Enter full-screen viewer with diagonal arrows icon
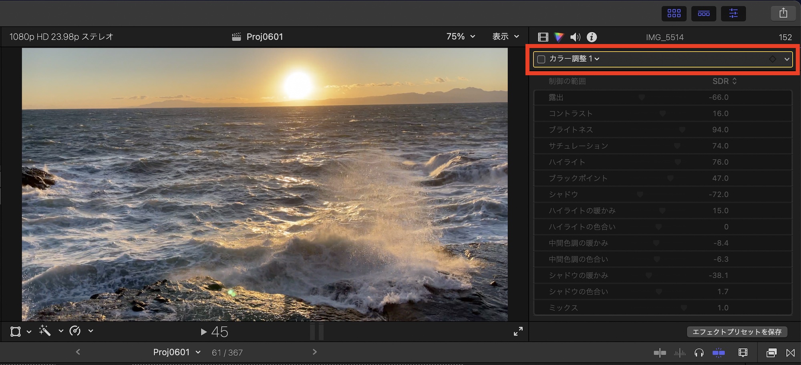801x365 pixels. click(518, 331)
